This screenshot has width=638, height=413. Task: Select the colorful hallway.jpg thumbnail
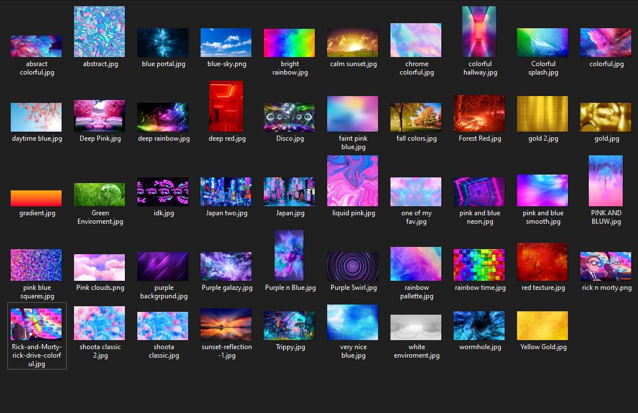[x=479, y=31]
